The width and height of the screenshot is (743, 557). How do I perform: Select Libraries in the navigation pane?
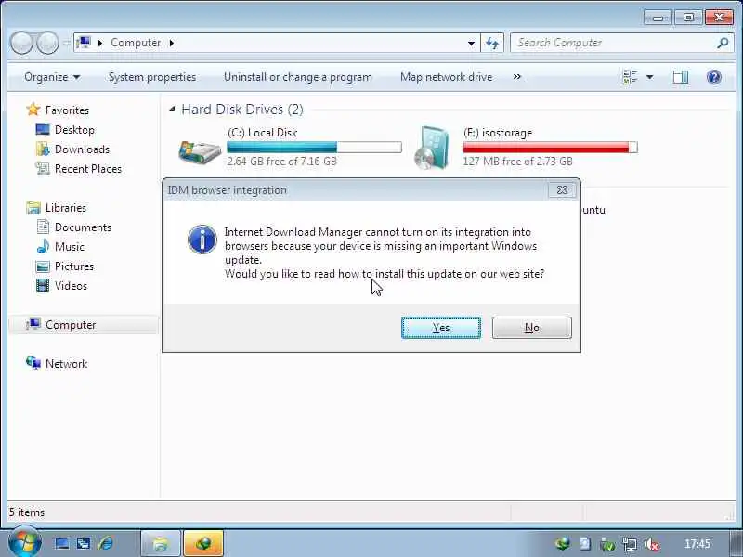(65, 208)
